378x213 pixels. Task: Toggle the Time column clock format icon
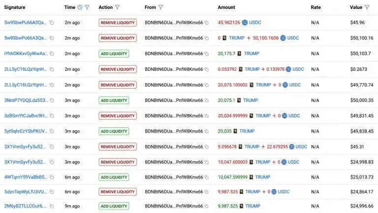coord(80,7)
